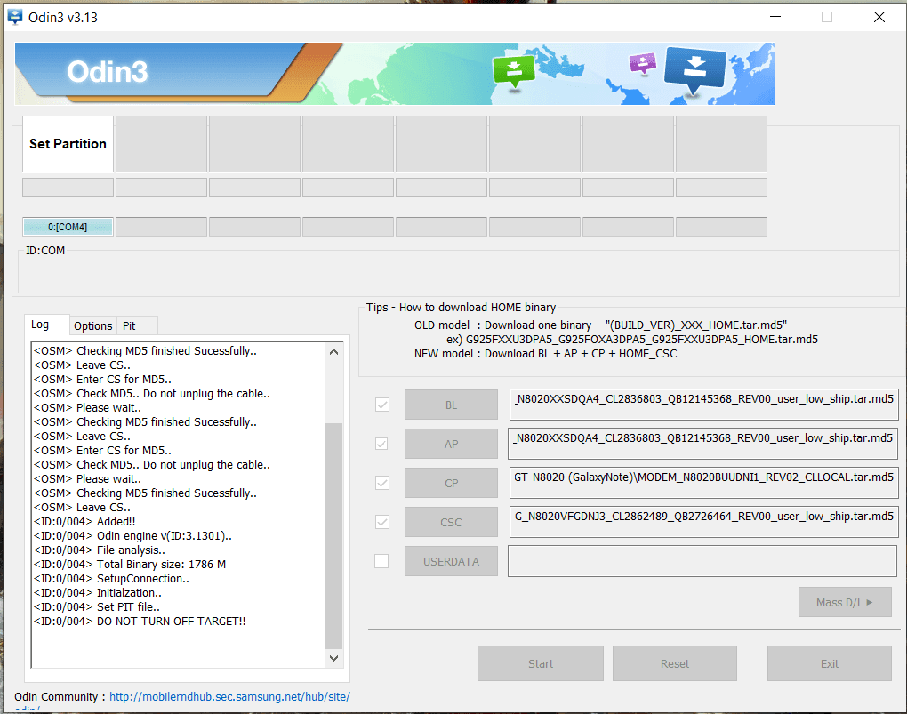The width and height of the screenshot is (907, 714).
Task: Click the USERDATA file button
Action: [x=451, y=561]
